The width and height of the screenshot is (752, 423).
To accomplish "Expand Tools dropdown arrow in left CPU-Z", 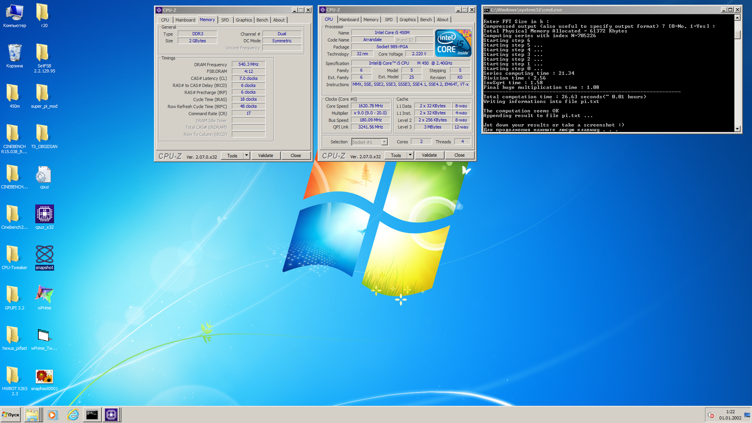I will point(246,155).
